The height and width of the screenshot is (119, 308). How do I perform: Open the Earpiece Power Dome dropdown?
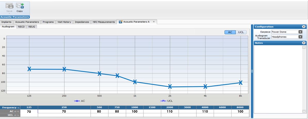click(300, 32)
